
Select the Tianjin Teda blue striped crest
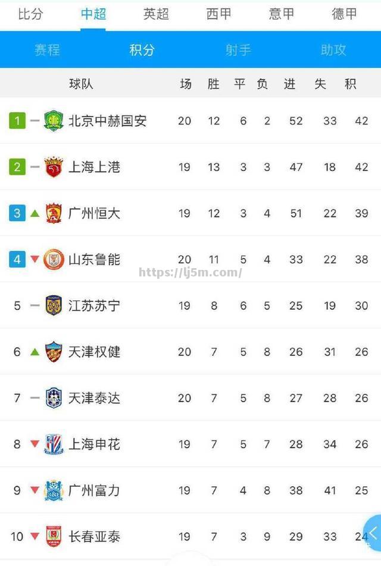click(54, 398)
